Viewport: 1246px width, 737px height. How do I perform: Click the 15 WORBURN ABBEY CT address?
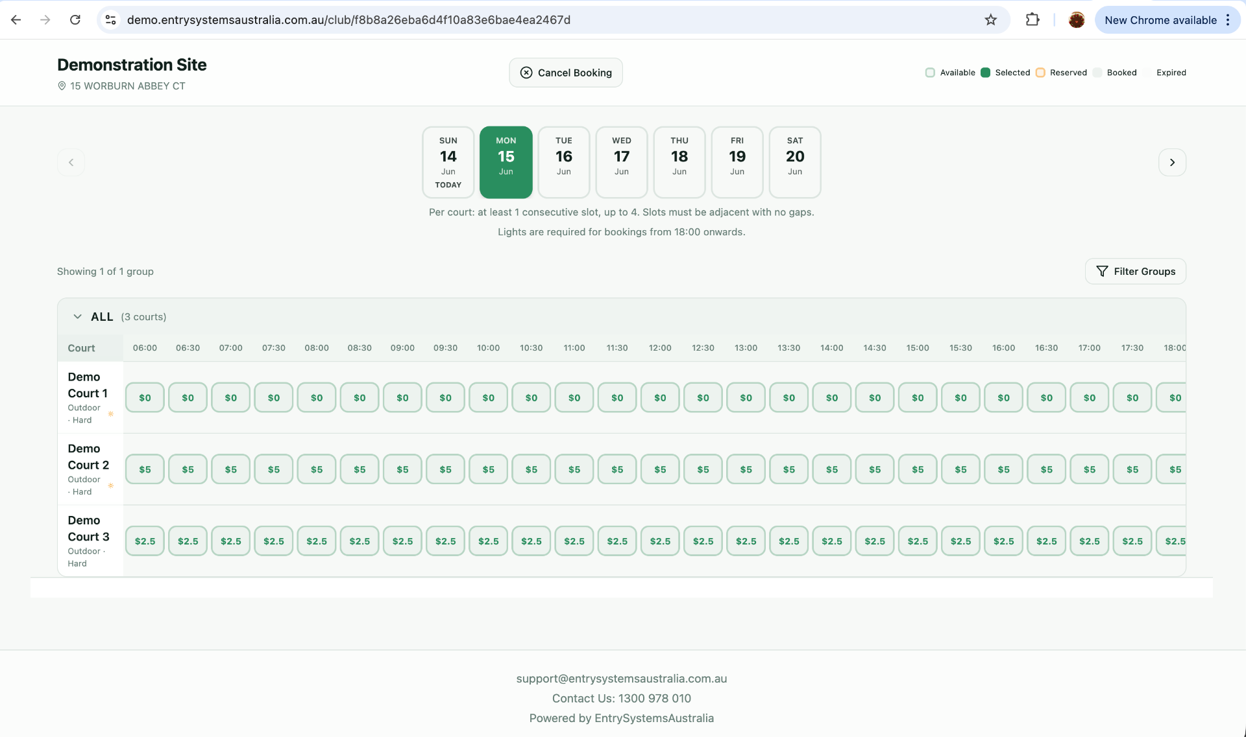pos(128,86)
